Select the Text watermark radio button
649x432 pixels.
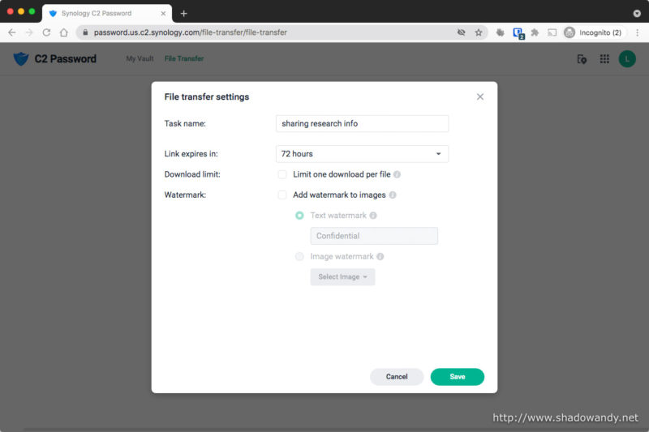point(299,216)
